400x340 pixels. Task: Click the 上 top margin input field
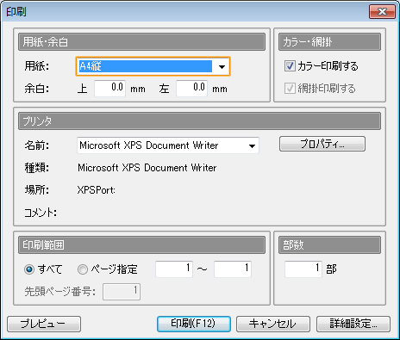109,89
